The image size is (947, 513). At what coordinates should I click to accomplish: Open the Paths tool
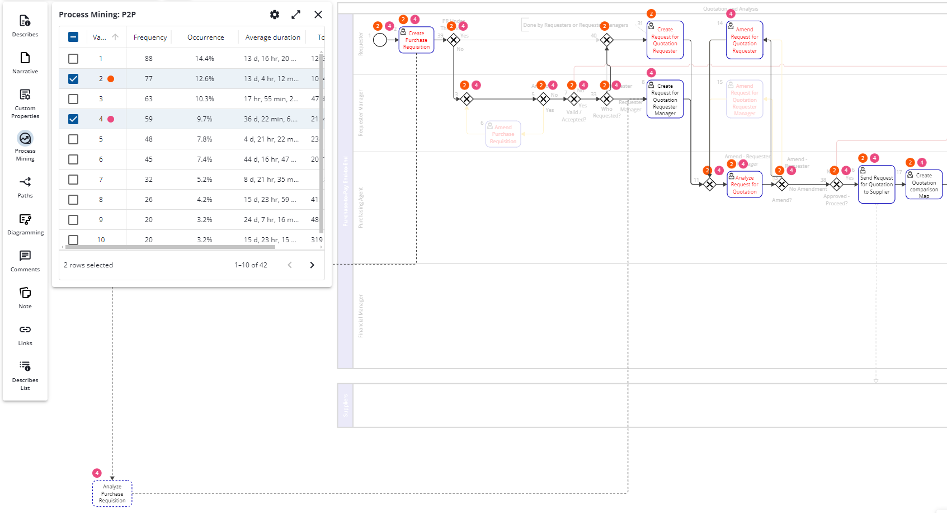25,187
